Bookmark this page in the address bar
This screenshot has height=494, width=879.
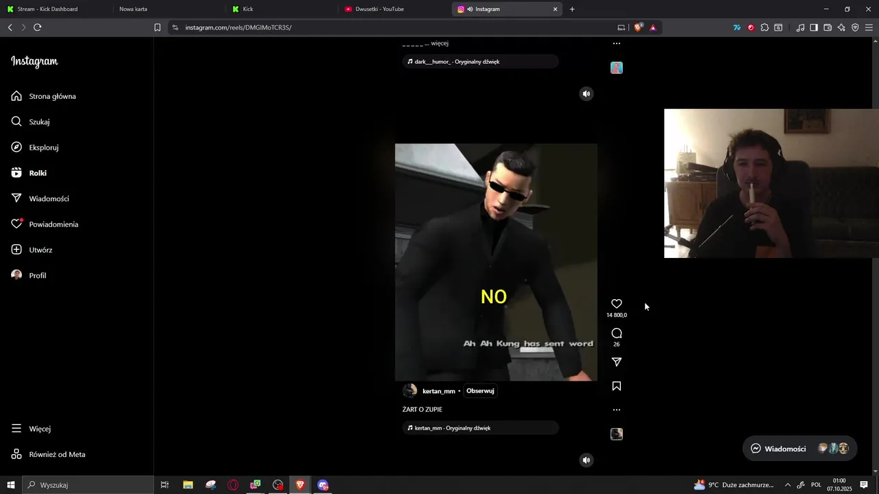click(157, 27)
